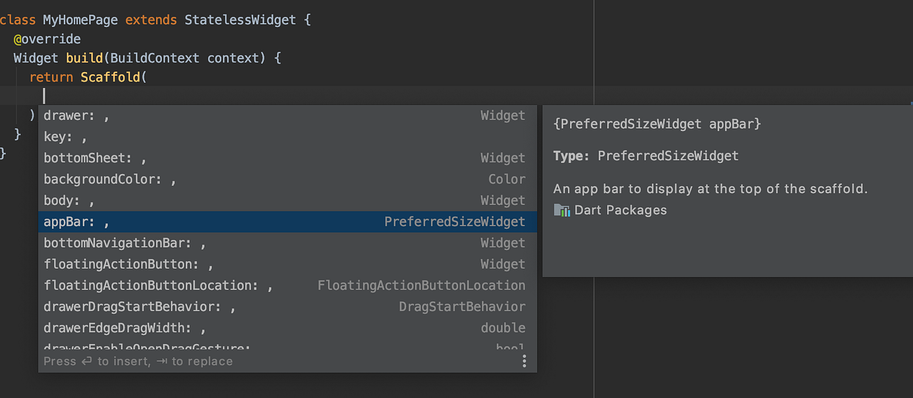The width and height of the screenshot is (913, 398).
Task: Click the StatelessWidget superclass name
Action: (x=240, y=20)
